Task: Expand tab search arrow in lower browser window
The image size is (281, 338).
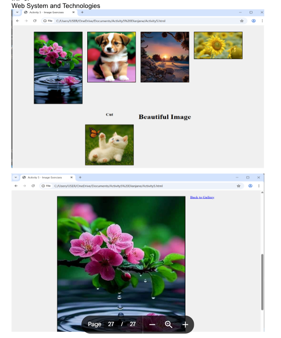Action: [16, 177]
